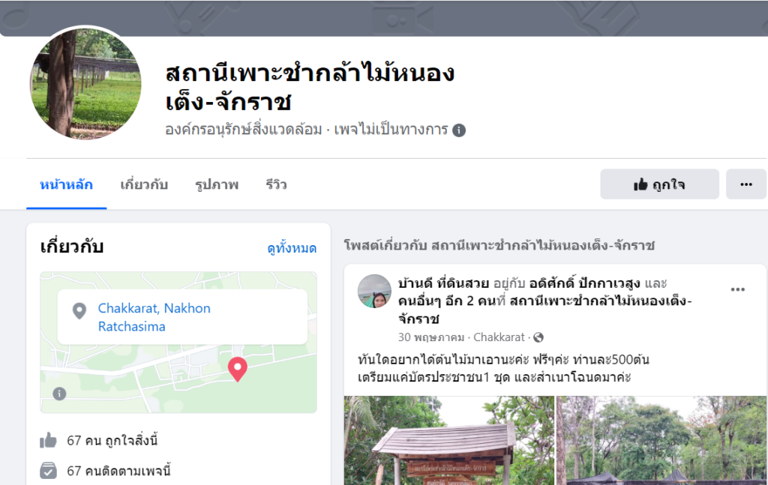Image resolution: width=768 pixels, height=485 pixels.
Task: Click the post author's avatar
Action: click(x=375, y=291)
